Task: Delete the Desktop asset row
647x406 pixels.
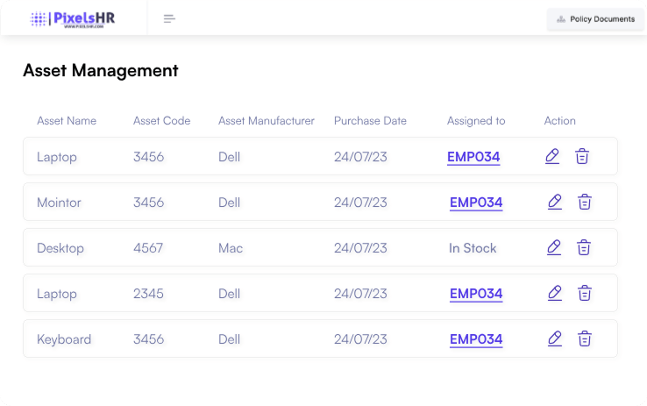Action: tap(585, 247)
